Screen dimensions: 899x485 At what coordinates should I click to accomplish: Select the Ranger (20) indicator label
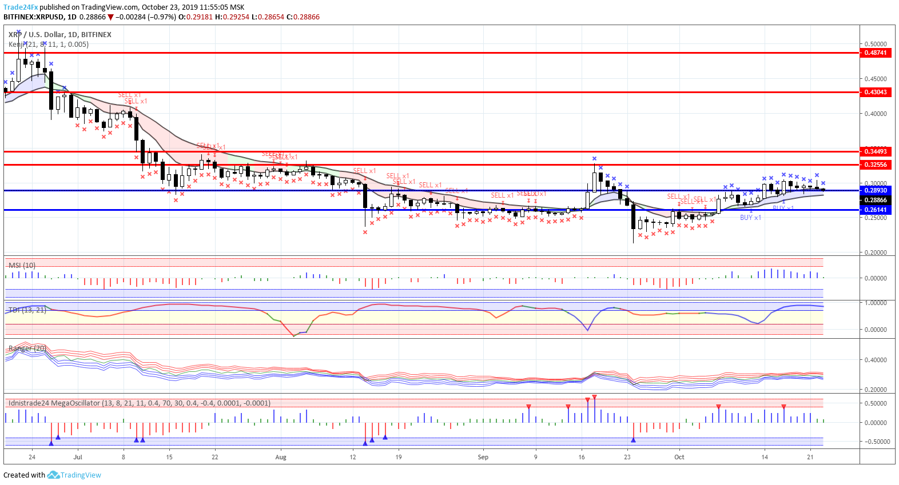(27, 348)
